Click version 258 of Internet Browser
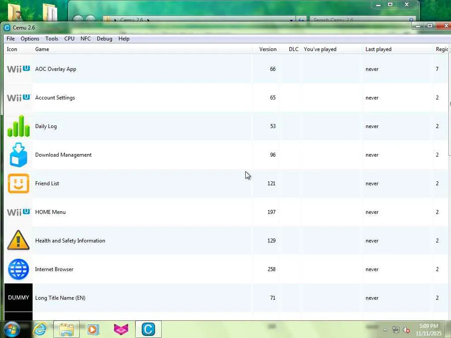 [271, 269]
